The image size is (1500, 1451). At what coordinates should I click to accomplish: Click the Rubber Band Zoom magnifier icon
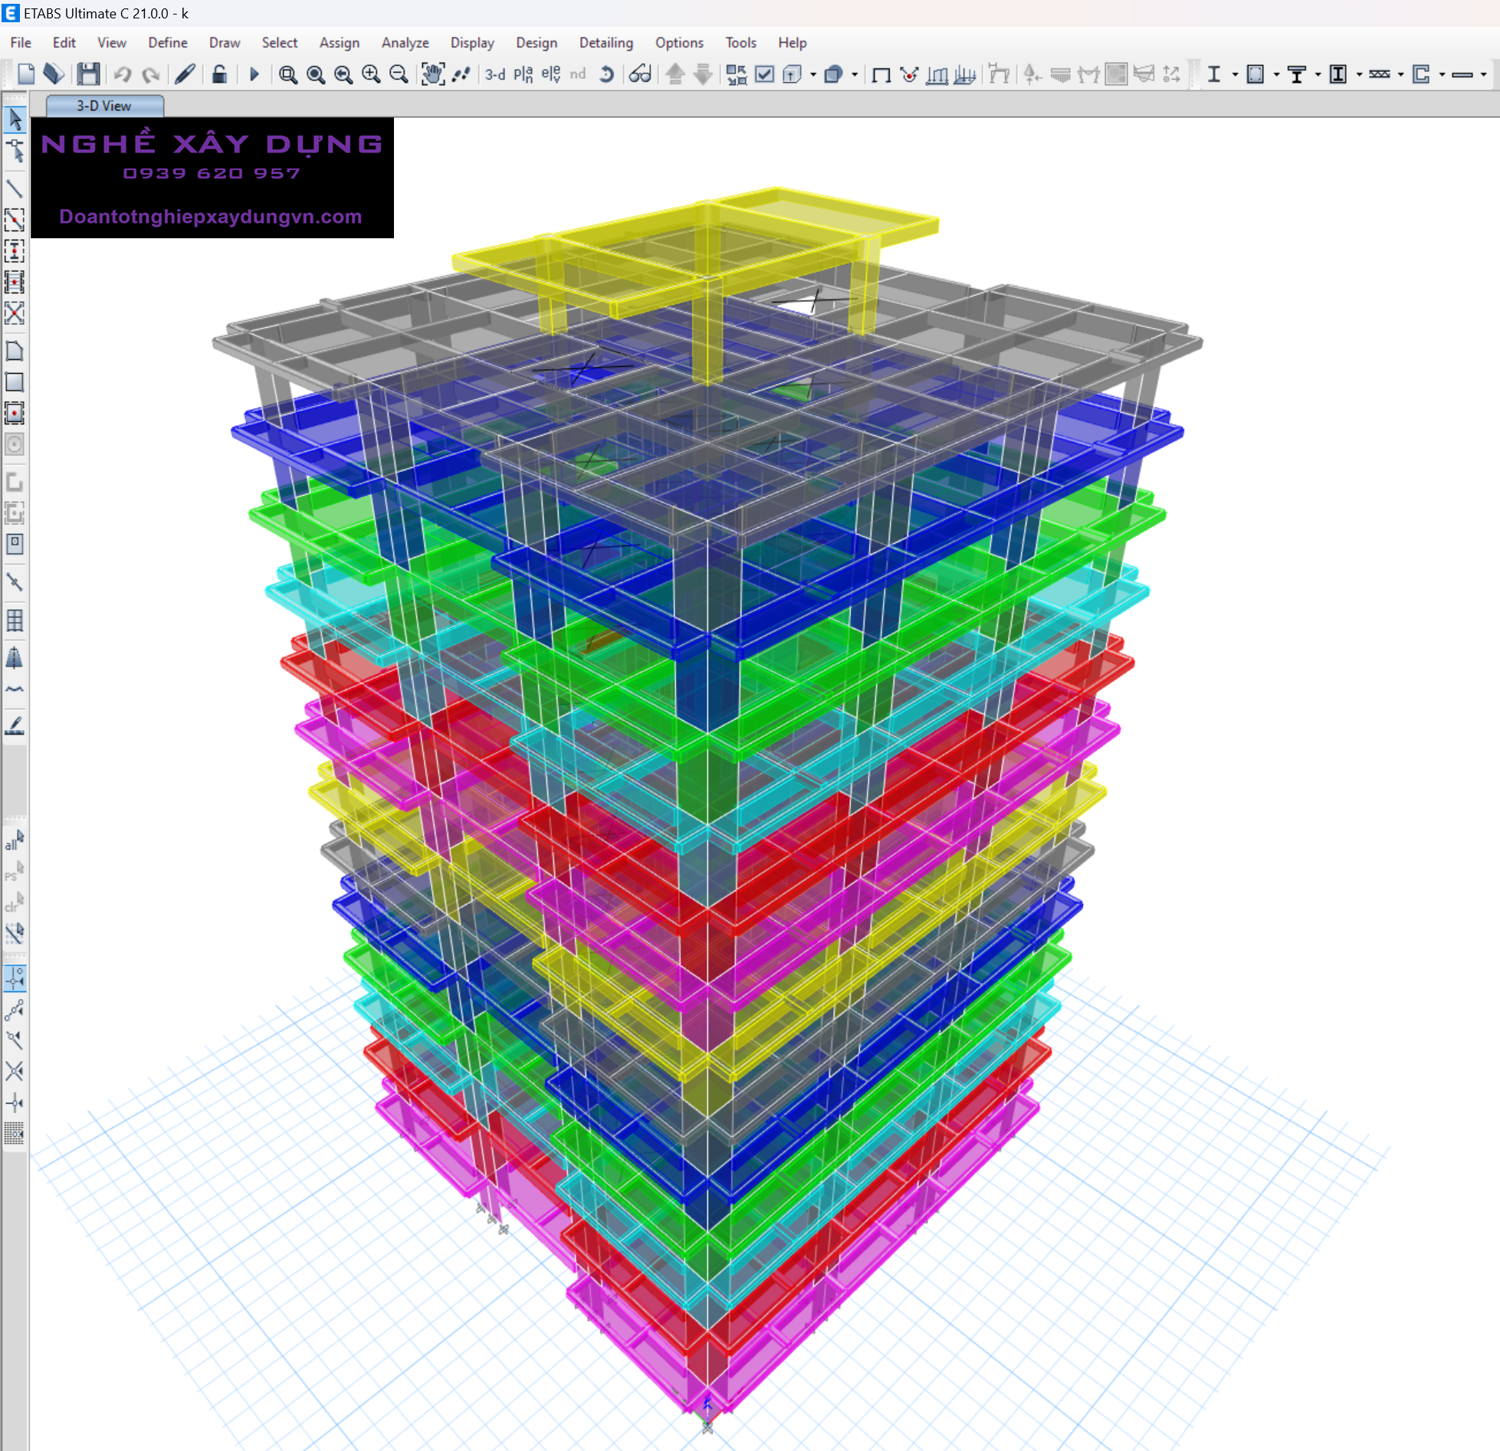click(x=288, y=74)
